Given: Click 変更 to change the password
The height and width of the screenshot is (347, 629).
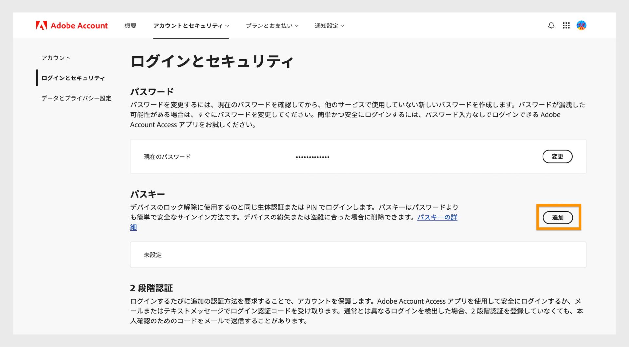Looking at the screenshot, I should pyautogui.click(x=558, y=156).
